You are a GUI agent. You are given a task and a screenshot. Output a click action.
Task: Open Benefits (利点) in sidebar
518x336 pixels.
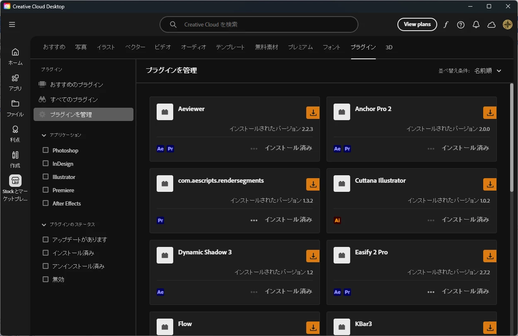click(15, 134)
